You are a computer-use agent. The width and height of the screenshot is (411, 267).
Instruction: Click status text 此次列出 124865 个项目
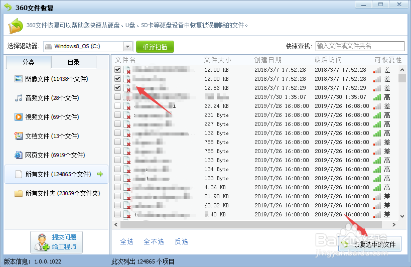pyautogui.click(x=143, y=261)
